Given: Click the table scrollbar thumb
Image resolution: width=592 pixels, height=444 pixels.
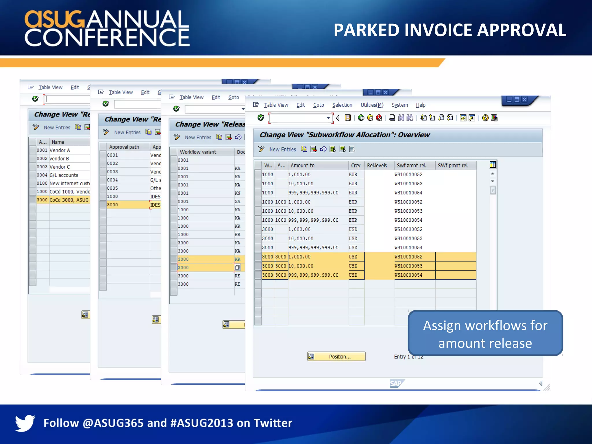Looking at the screenshot, I should click(x=493, y=190).
